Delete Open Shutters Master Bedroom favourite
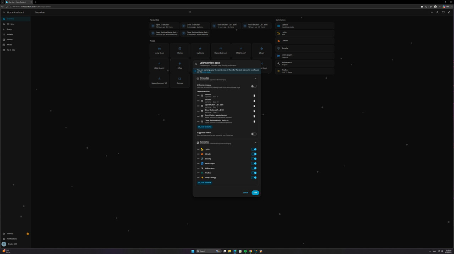Viewport: 454px width, 254px height. coord(254,116)
